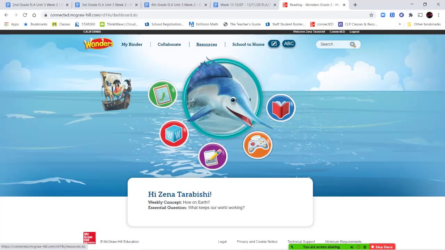Click the magnifying glass search icon
This screenshot has width=445, height=250.
(x=353, y=44)
